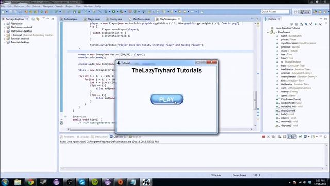Switch to the MainMenu.java editor tab
This screenshot has width=330, height=186.
click(139, 19)
